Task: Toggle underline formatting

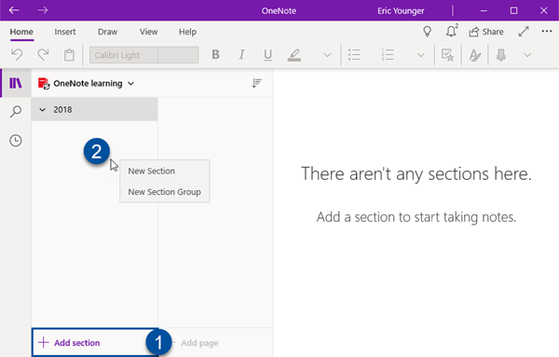Action: 267,55
